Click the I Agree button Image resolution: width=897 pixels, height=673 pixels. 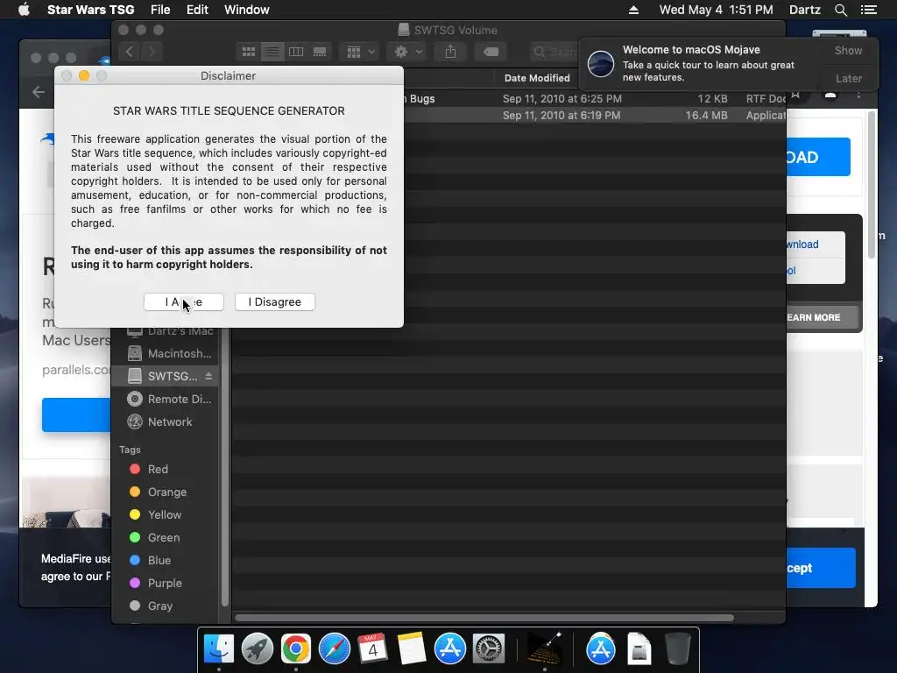(184, 301)
